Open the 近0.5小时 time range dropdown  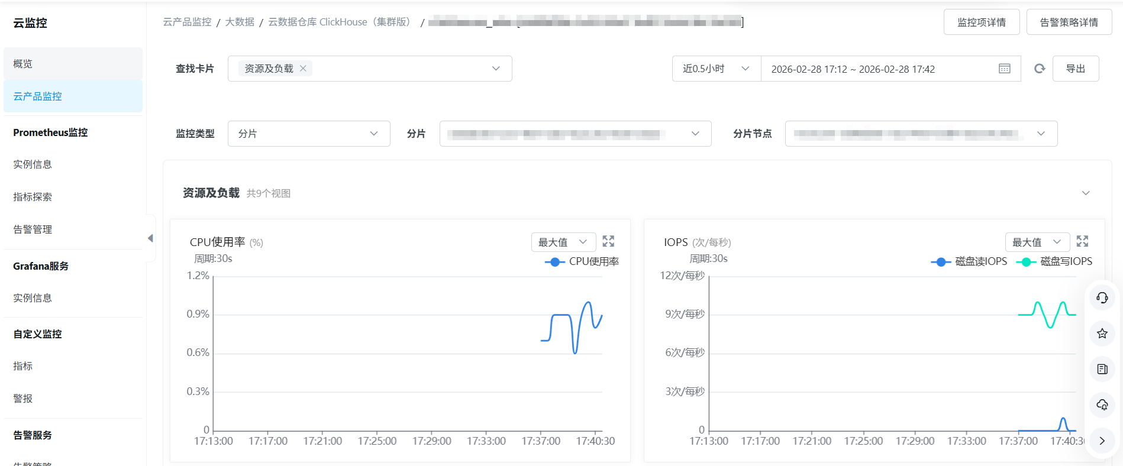tap(716, 69)
